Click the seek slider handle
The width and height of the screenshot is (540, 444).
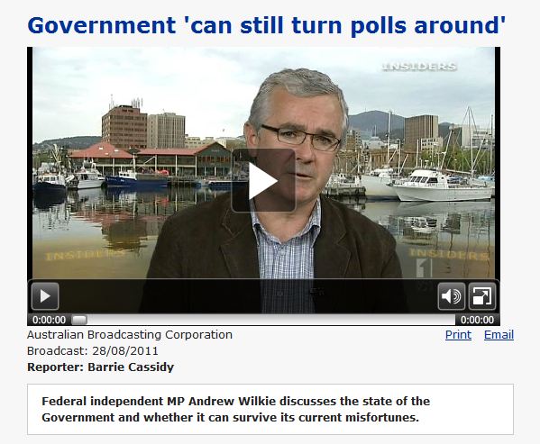pos(79,320)
